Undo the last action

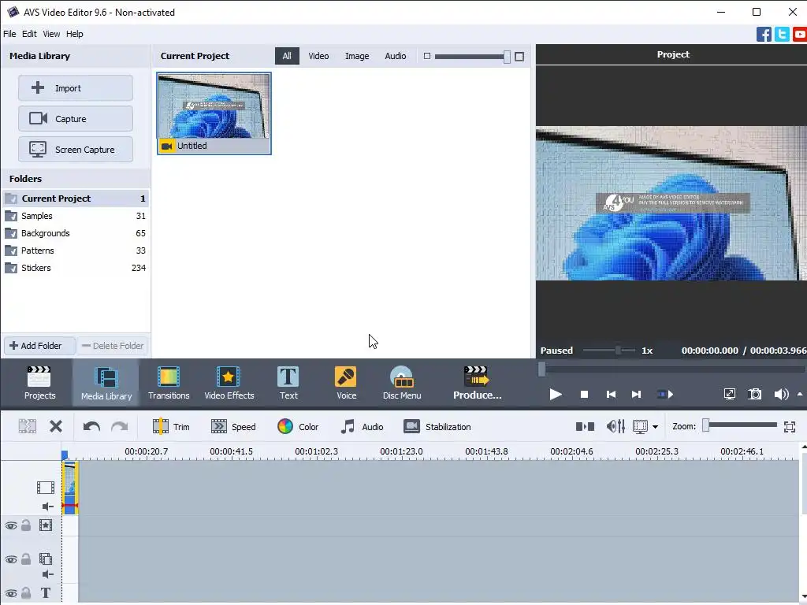tap(91, 426)
